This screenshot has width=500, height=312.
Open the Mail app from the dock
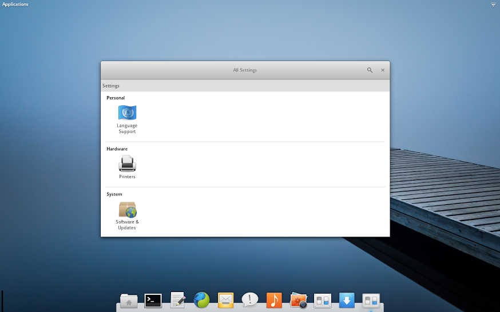pyautogui.click(x=226, y=300)
